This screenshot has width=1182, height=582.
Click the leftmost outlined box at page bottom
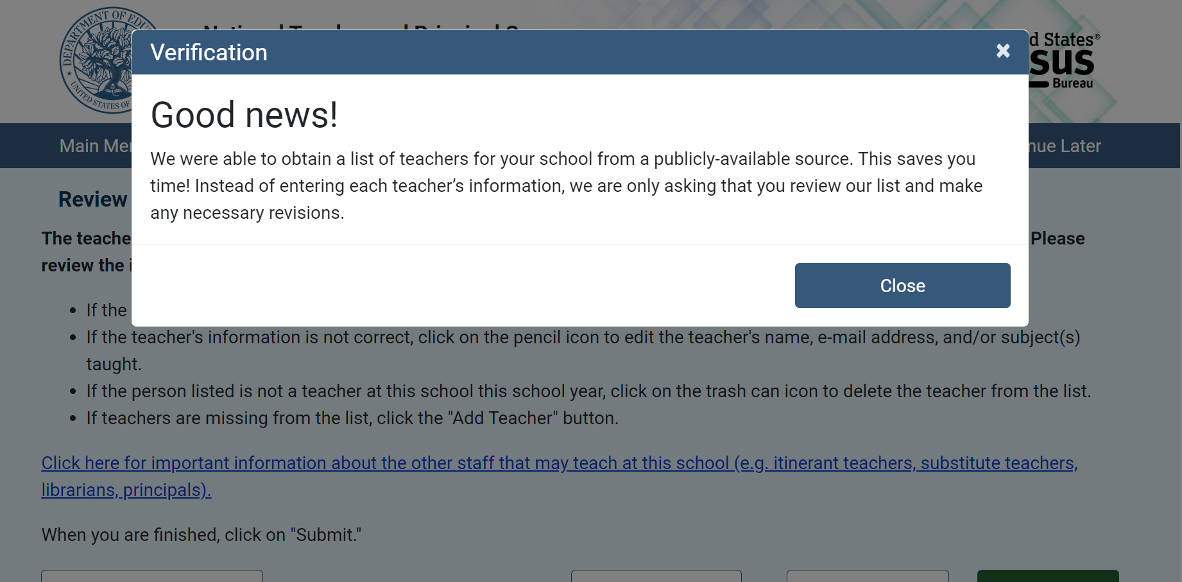[152, 576]
